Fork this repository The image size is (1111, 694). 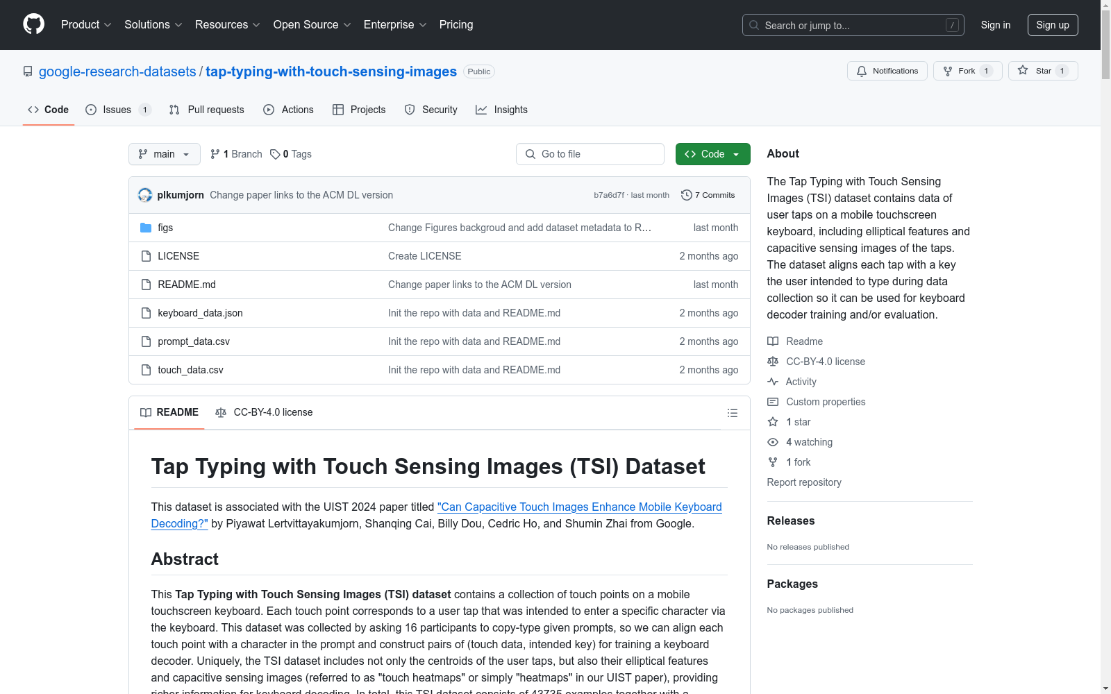coord(968,71)
